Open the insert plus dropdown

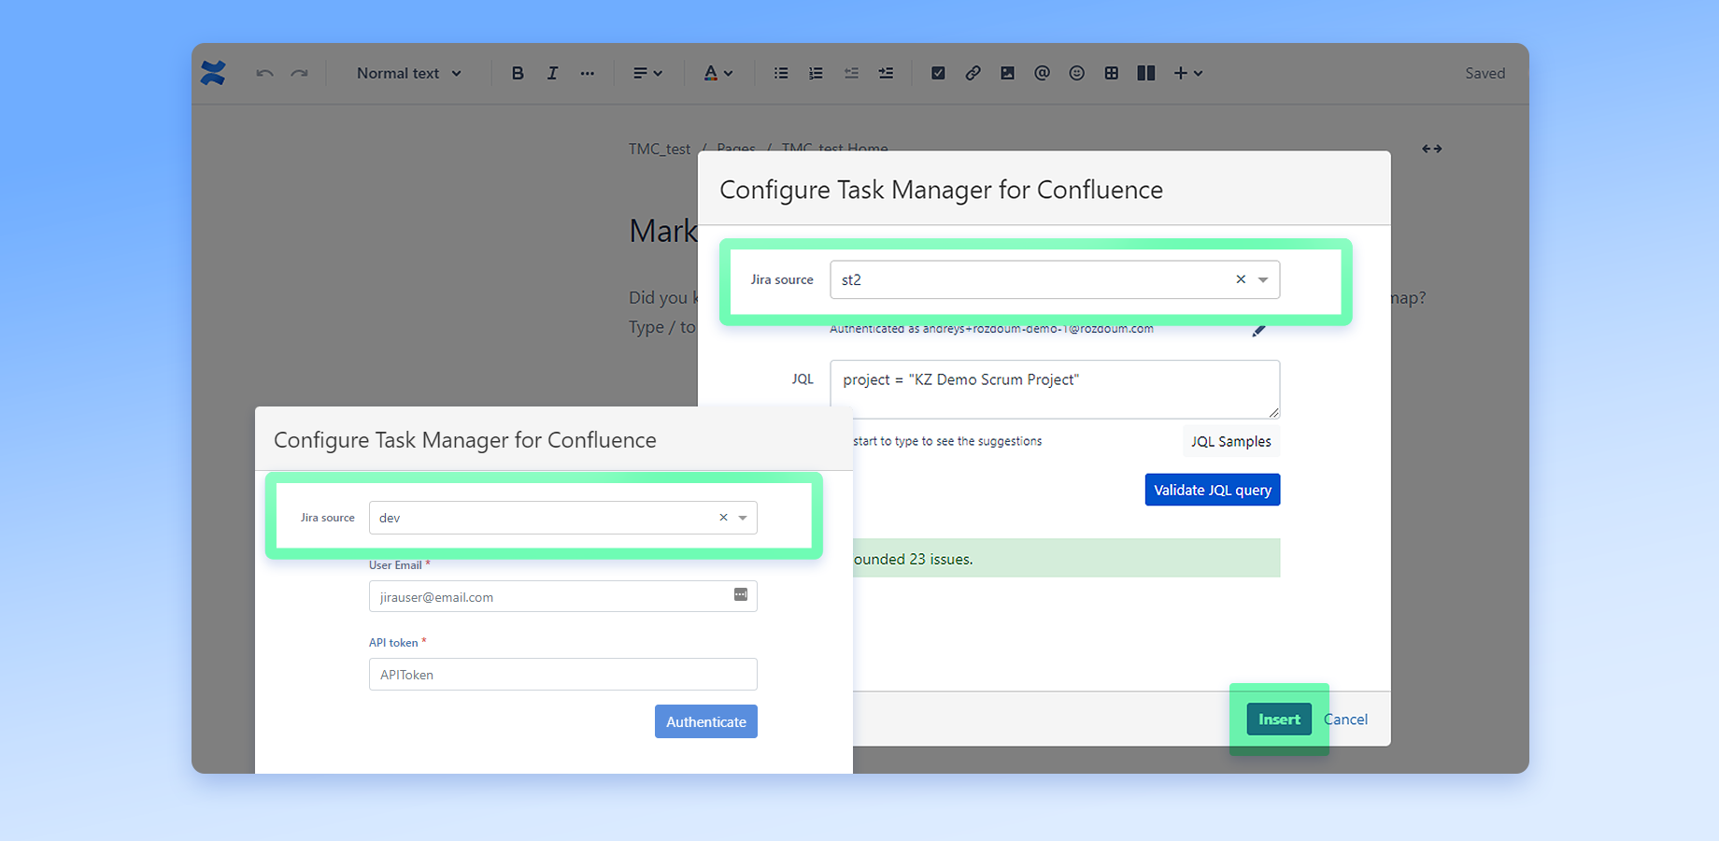1188,73
